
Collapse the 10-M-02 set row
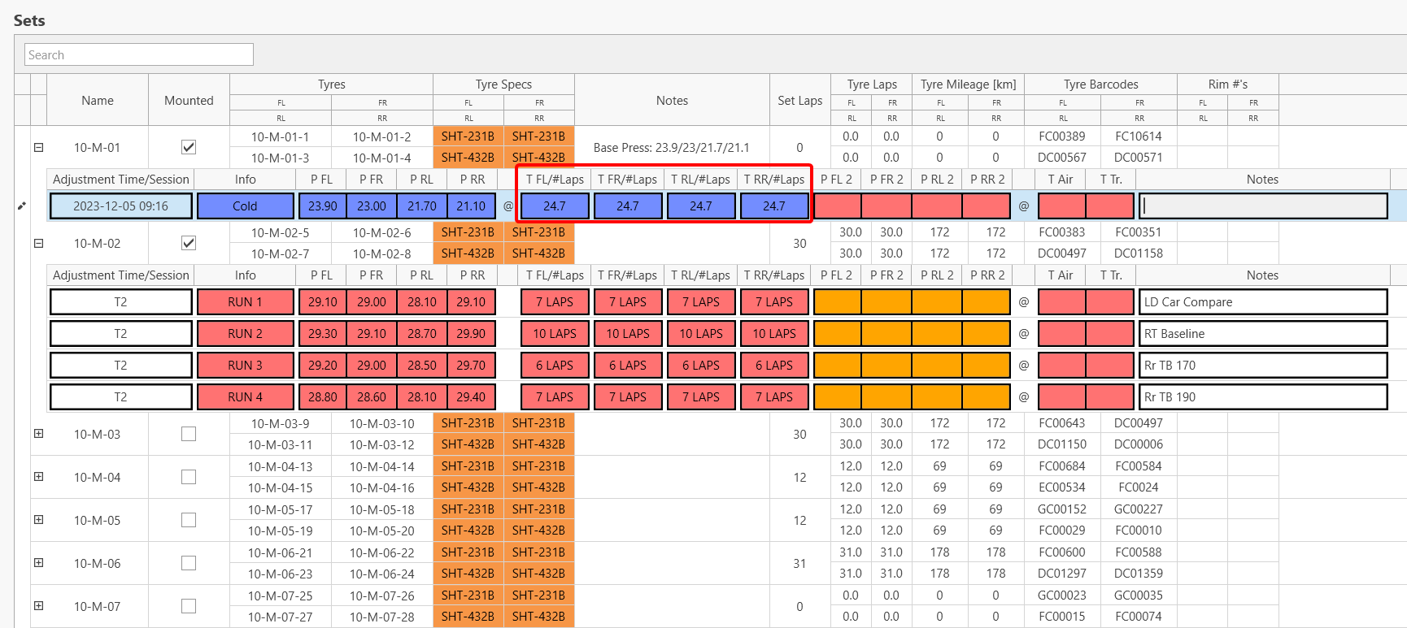38,243
